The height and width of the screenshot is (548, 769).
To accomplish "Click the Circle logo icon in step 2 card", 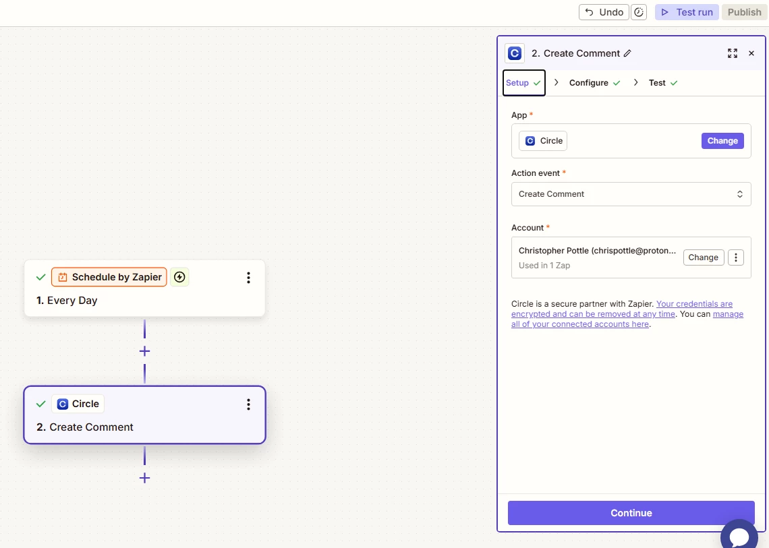I will (63, 404).
